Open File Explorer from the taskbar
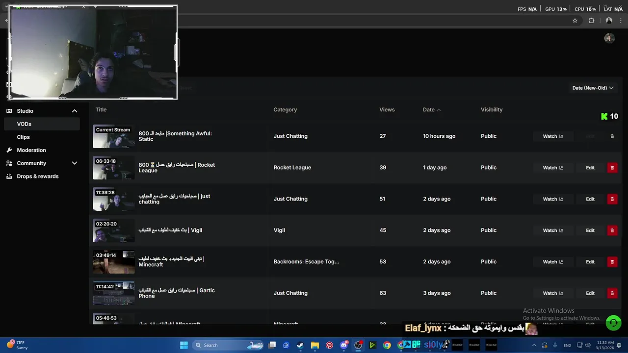This screenshot has width=628, height=353. click(315, 345)
